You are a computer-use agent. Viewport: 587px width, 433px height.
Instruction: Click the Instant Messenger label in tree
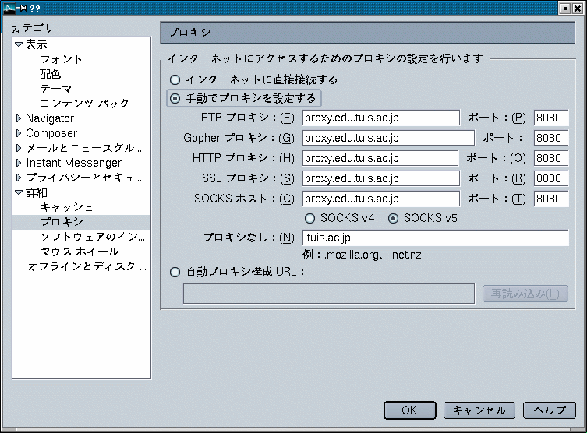[74, 163]
